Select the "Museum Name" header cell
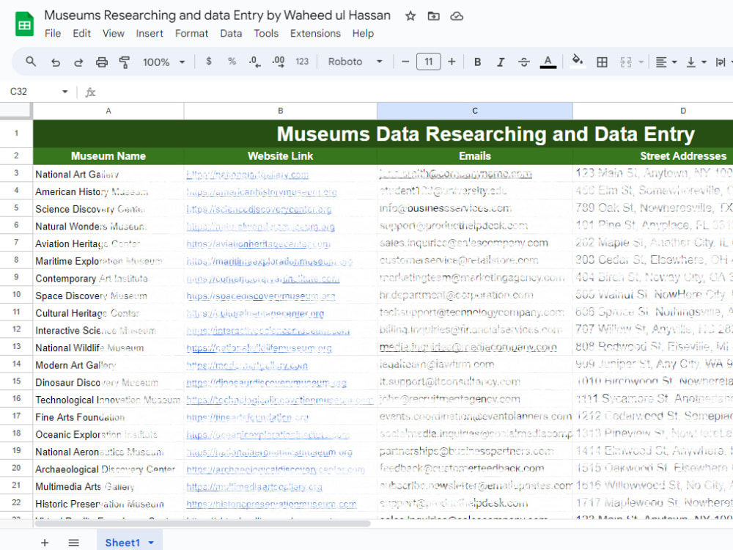The width and height of the screenshot is (733, 550). tap(108, 156)
